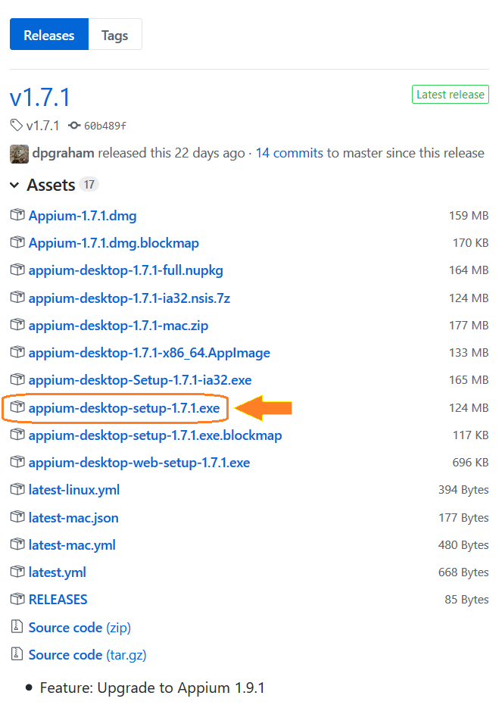Download appium-desktop-setup-1.7.1.exe

tap(124, 408)
